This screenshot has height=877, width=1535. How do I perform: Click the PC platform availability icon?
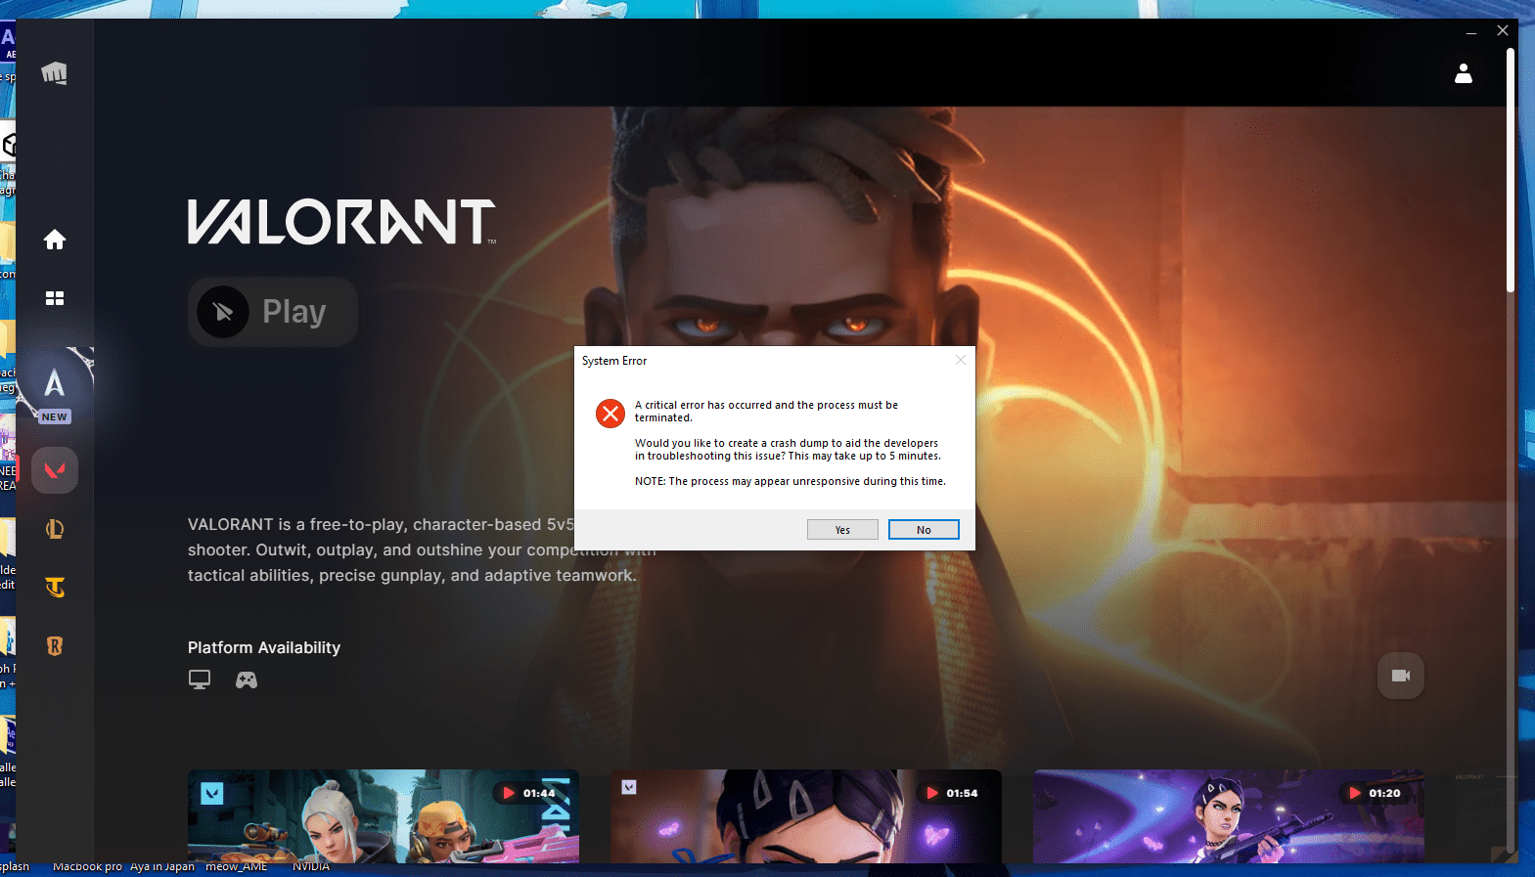(x=200, y=680)
